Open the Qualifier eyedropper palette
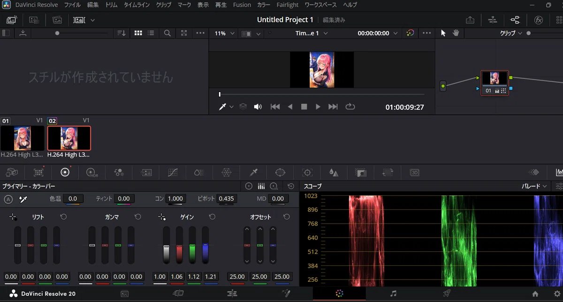This screenshot has width=563, height=302. click(x=253, y=172)
